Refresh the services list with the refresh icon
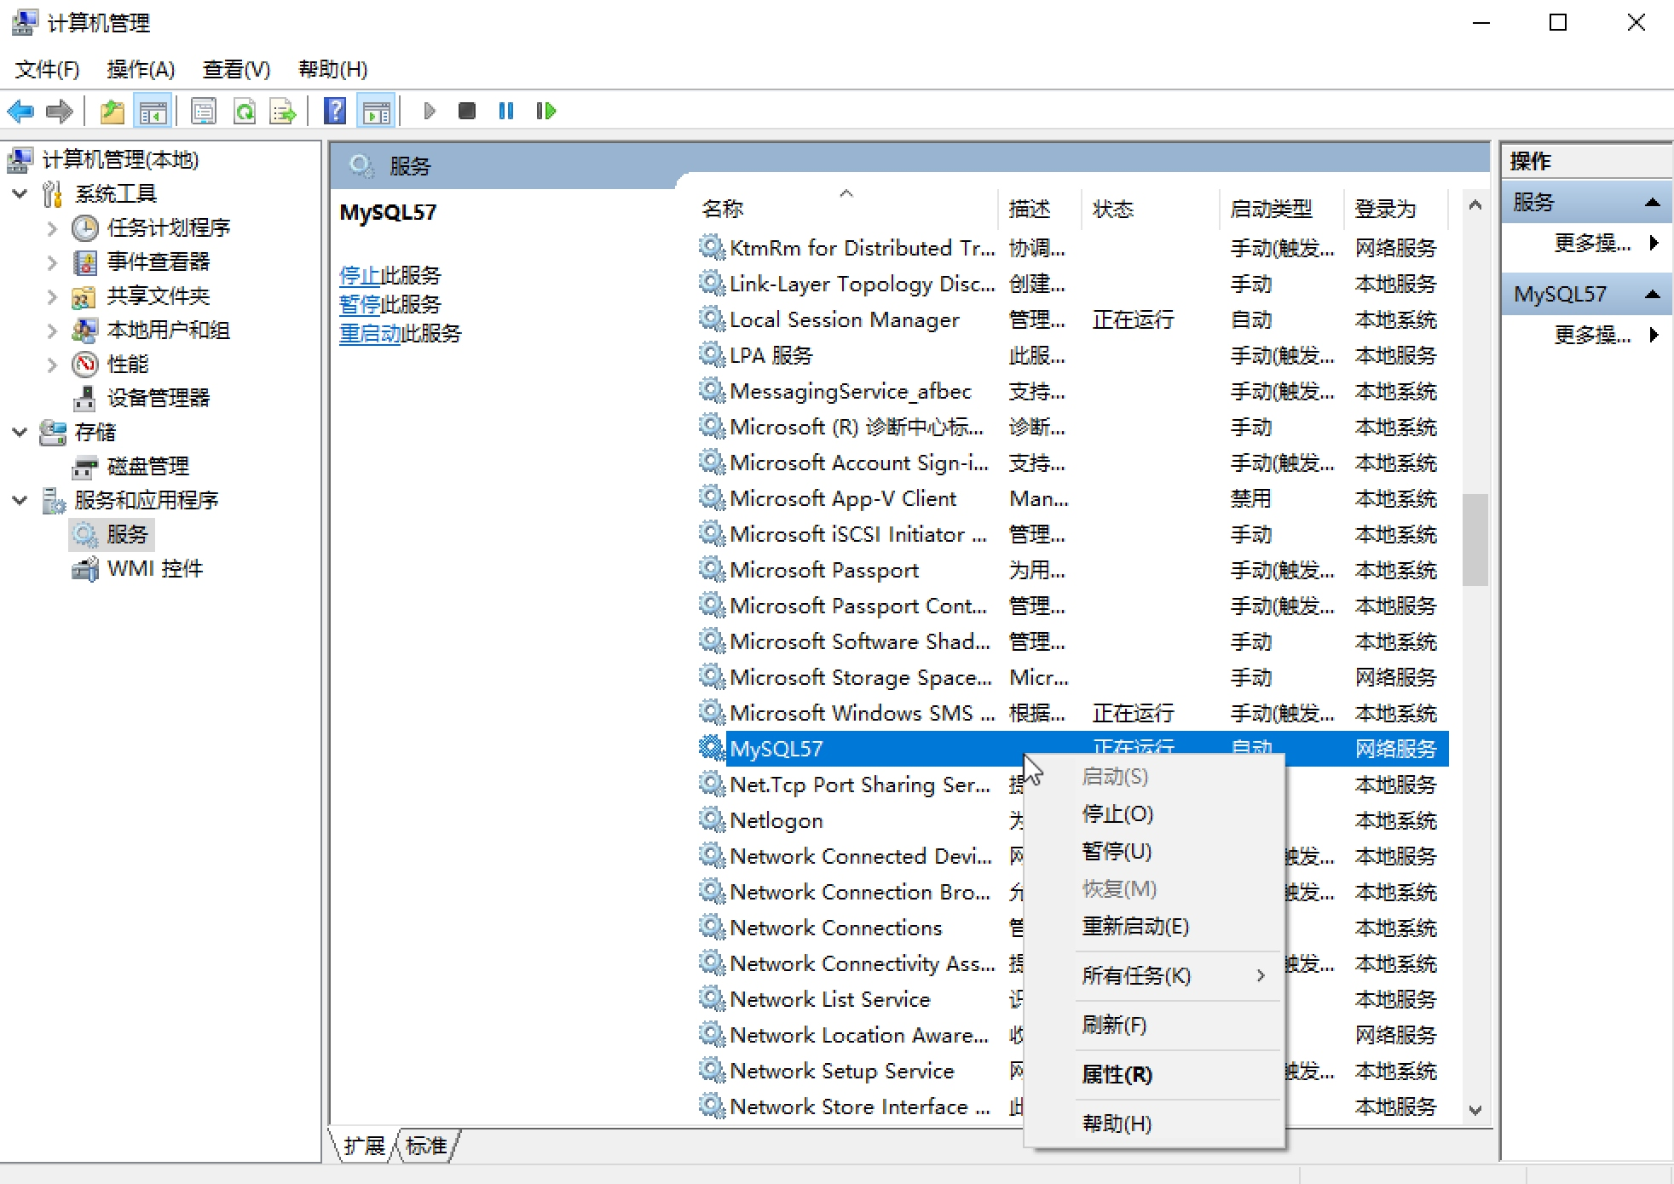This screenshot has width=1674, height=1184. pos(245,111)
